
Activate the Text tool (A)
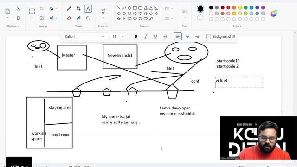pos(88,8)
